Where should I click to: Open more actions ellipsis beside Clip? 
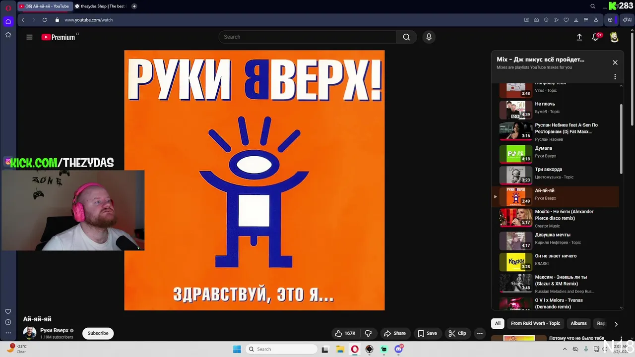coord(480,333)
